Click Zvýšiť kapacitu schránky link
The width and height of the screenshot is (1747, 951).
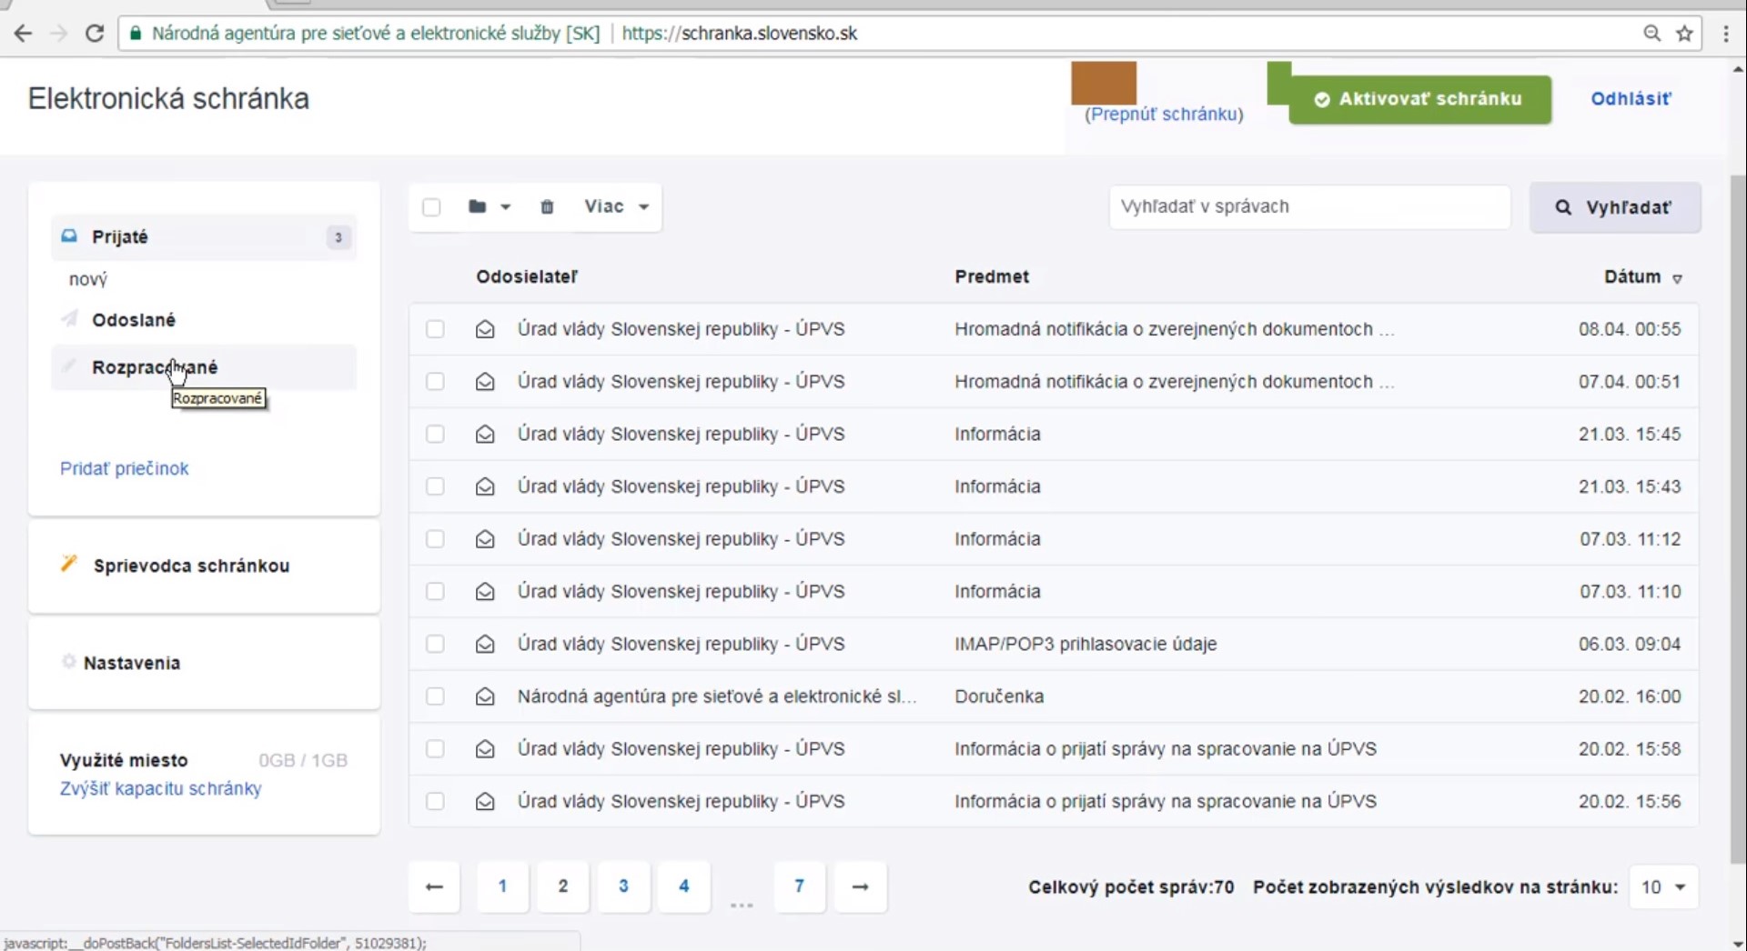point(161,788)
